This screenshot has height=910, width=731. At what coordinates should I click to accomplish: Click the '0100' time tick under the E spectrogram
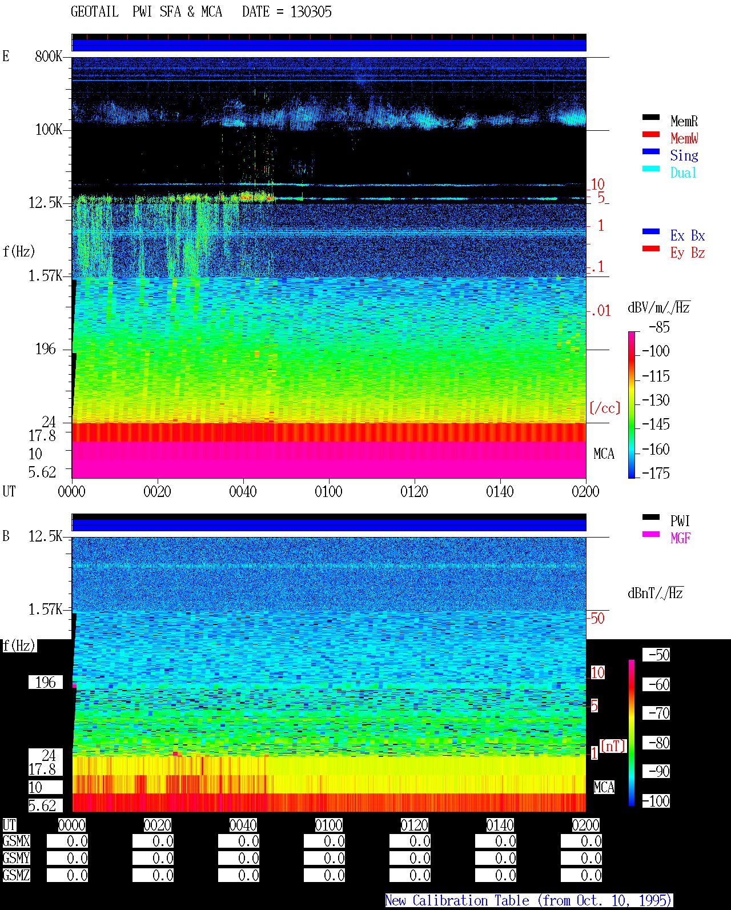pos(328,491)
